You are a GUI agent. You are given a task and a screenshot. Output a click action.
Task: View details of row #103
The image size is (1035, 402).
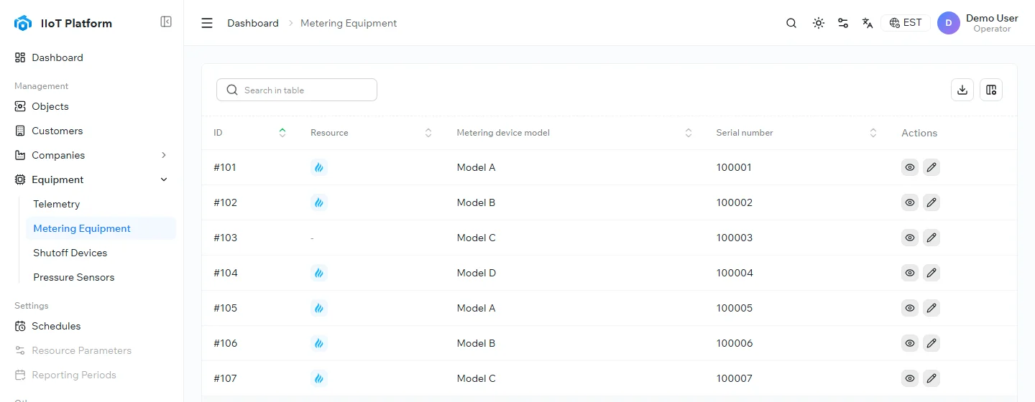coord(910,238)
